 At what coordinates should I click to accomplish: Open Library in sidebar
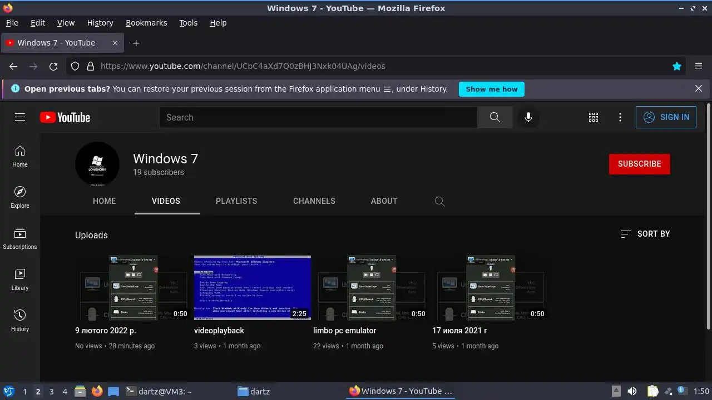(x=20, y=279)
